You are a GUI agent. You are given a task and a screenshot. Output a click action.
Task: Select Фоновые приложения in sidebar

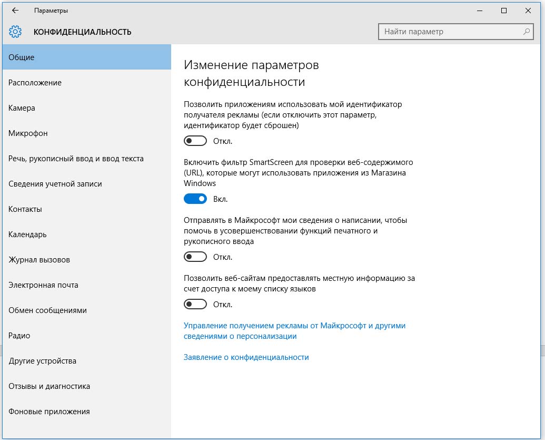pos(49,412)
